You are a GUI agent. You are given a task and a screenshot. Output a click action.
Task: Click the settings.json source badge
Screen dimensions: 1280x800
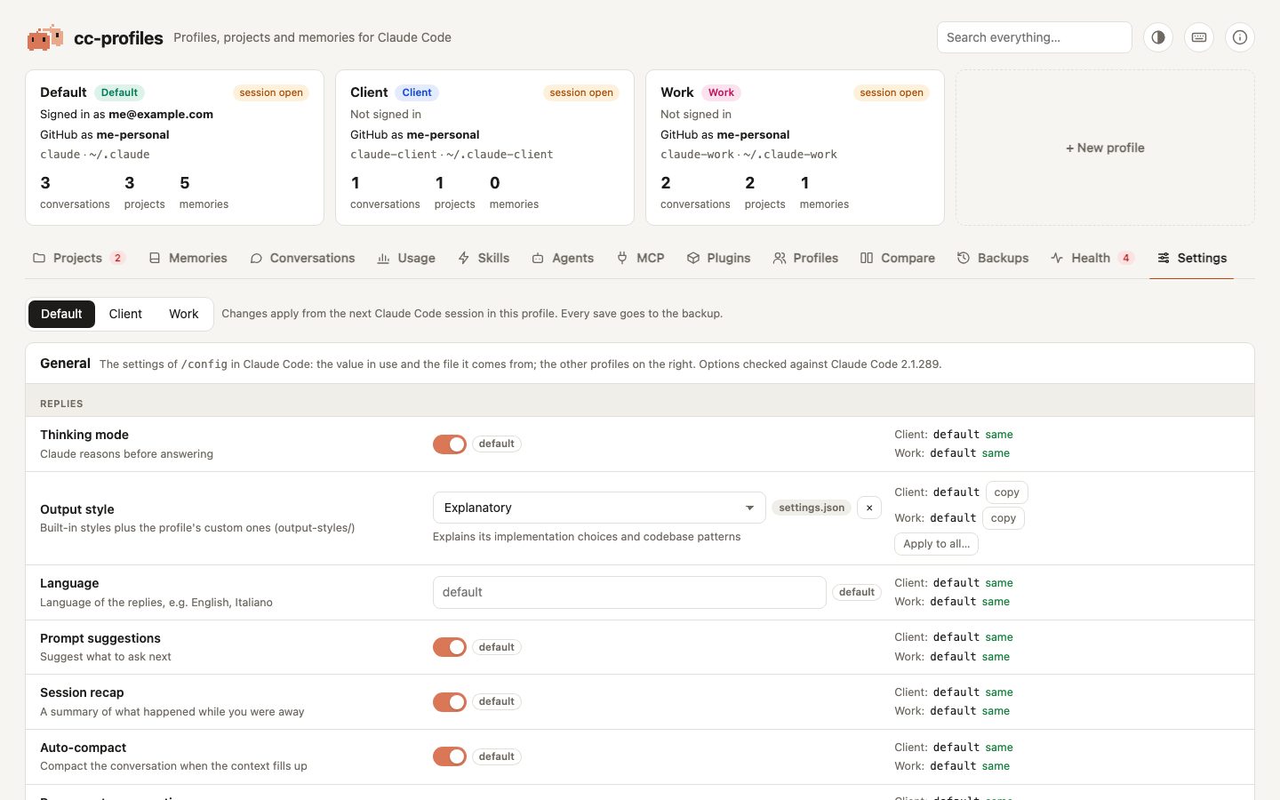pyautogui.click(x=812, y=508)
